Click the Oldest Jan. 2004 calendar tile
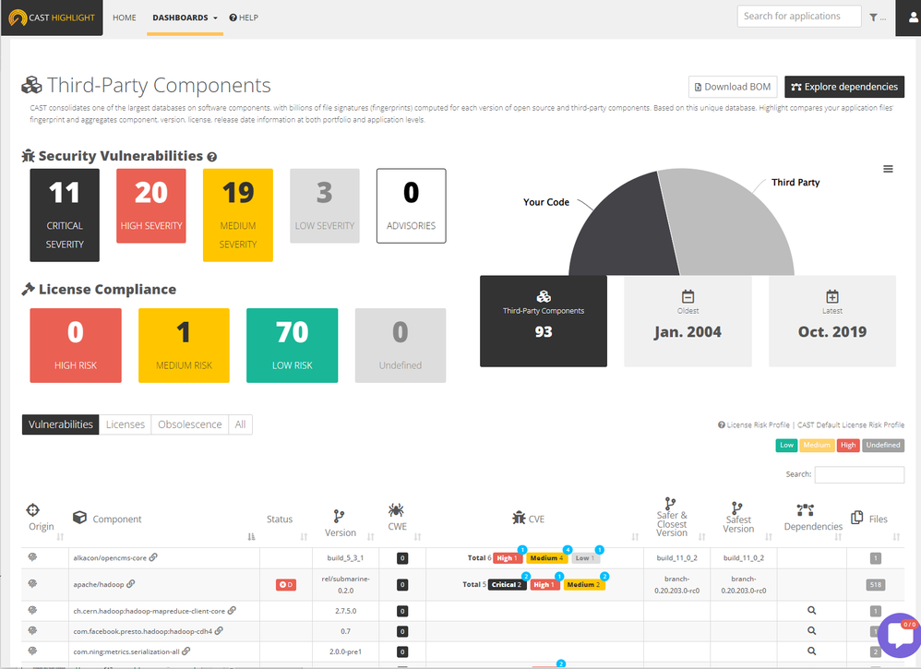Viewport: 921px width, 669px height. [688, 321]
